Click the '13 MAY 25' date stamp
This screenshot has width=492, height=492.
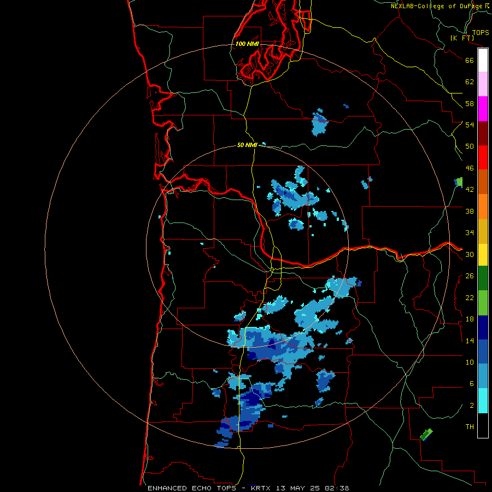(297, 488)
